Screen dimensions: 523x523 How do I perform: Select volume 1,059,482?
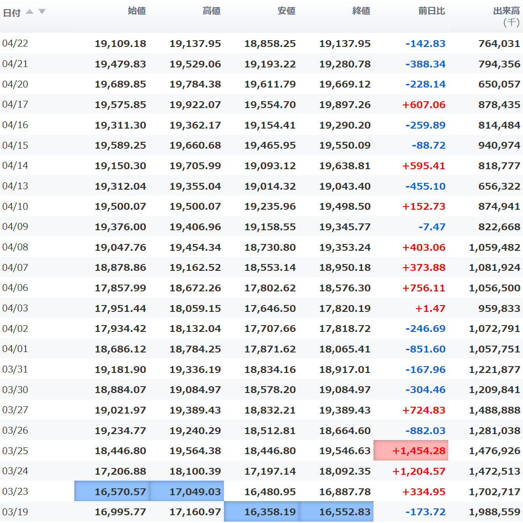[x=495, y=248]
